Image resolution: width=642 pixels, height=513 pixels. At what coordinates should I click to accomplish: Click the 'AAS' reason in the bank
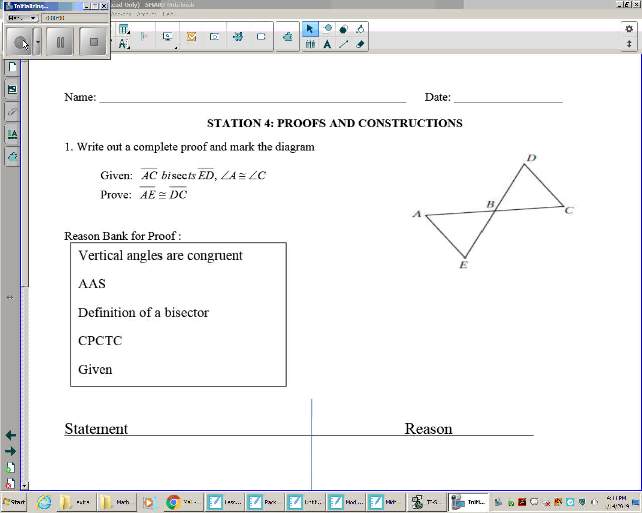point(92,284)
